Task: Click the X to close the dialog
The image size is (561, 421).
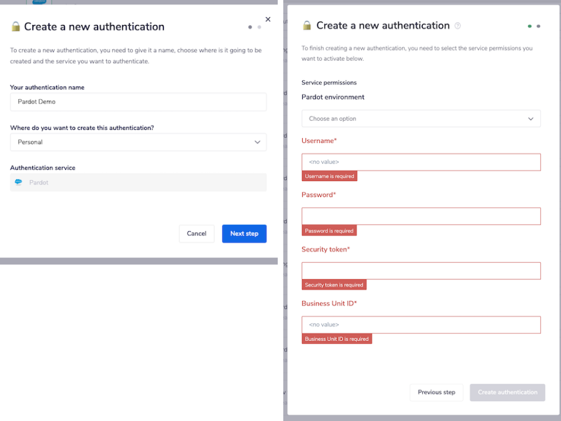Action: click(268, 19)
